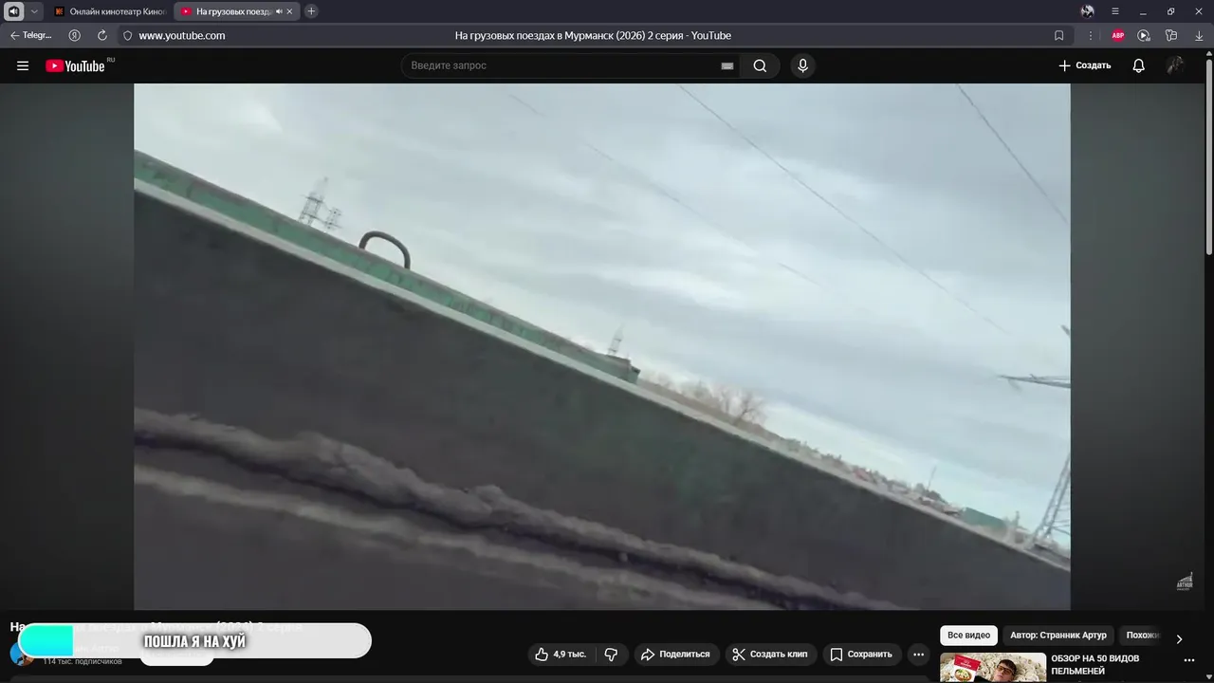Expand the tab list dropdown arrow

click(x=34, y=11)
